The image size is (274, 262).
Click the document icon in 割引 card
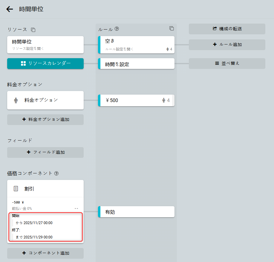[x=16, y=189]
